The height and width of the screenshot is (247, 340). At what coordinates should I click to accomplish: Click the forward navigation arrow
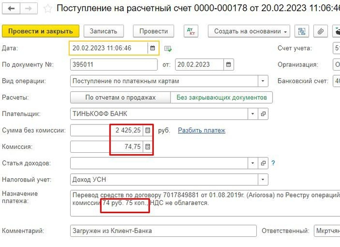click(x=29, y=9)
